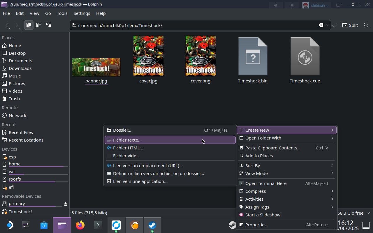Open the application launcher in taskbar
The width and height of the screenshot is (373, 233).
9,225
